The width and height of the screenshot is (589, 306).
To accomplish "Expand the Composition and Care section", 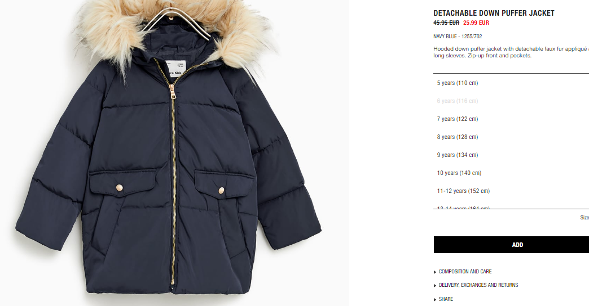I will point(465,272).
